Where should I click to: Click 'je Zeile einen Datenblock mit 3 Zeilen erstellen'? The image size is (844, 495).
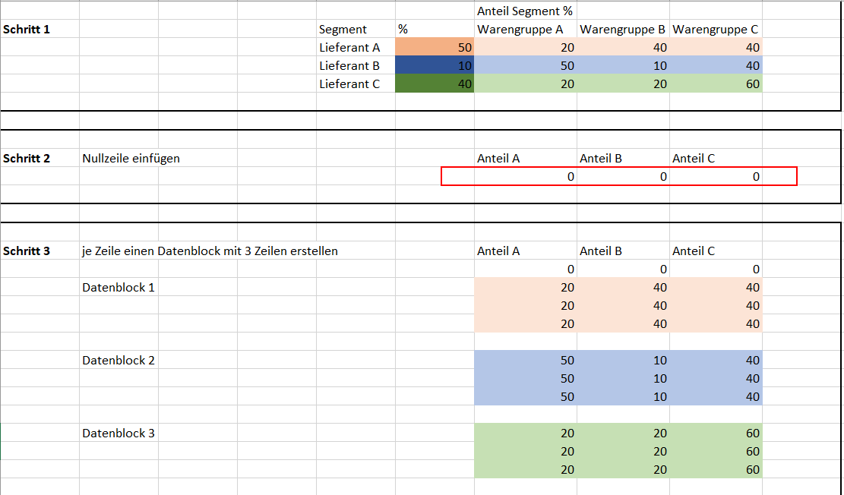(x=210, y=251)
